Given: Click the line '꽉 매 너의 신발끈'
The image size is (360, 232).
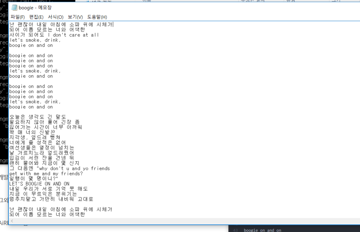Looking at the screenshot, I should click(32, 133).
